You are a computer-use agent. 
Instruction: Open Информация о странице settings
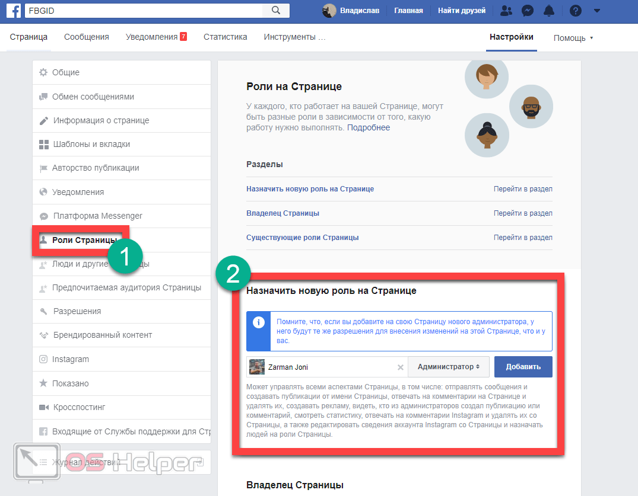(x=122, y=121)
